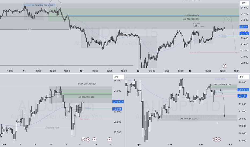The height and width of the screenshot is (147, 250).
Task: Click 93.200 on 15-minute price scale
Action: (x=245, y=51)
